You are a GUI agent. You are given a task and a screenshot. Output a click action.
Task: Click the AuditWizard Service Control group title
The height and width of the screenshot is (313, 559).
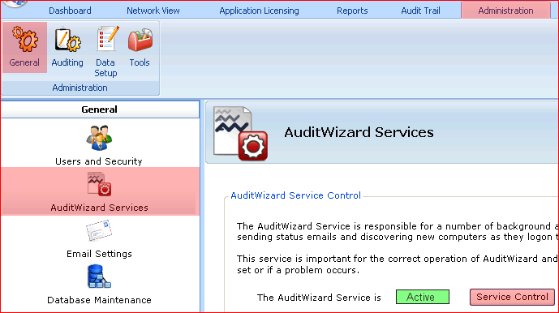click(x=295, y=195)
